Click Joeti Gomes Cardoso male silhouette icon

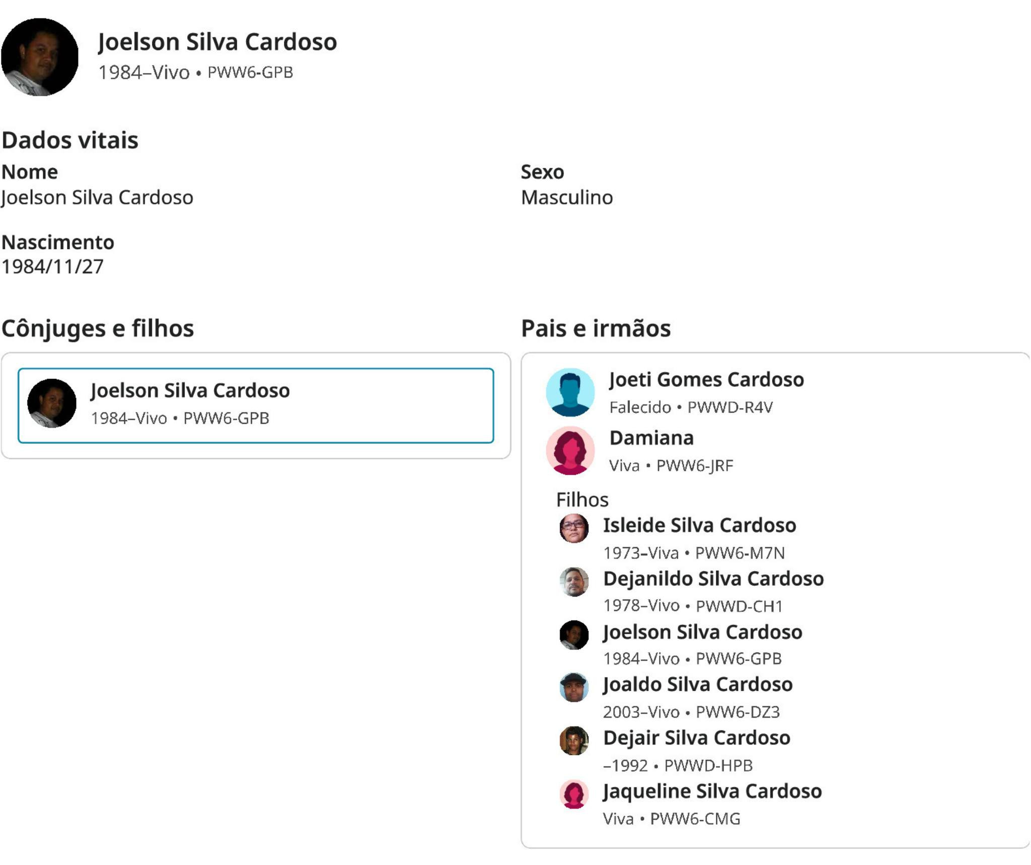[x=570, y=392]
